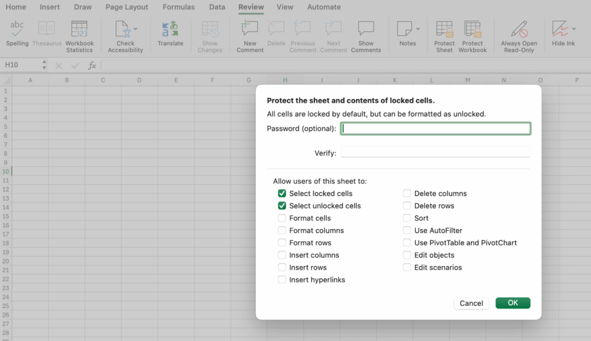
Task: Open the Translate tool
Action: 170,34
